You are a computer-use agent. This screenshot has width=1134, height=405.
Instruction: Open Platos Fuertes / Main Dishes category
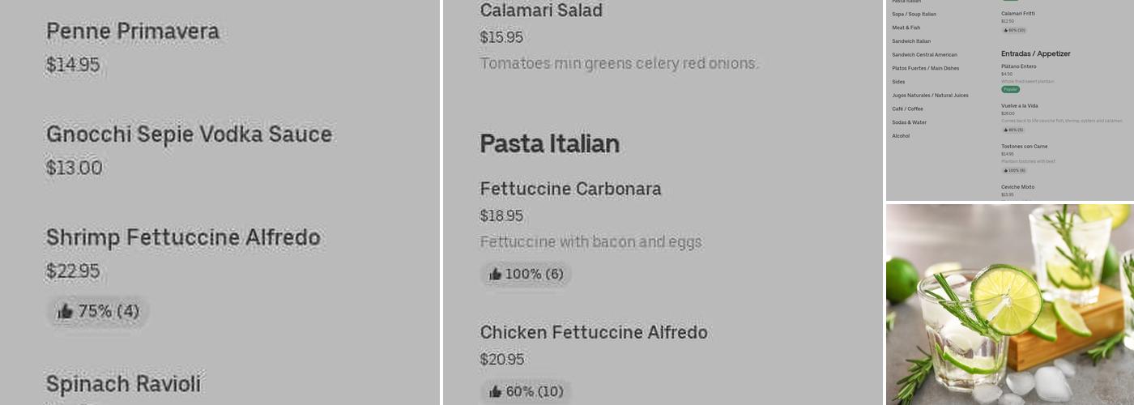pos(925,68)
